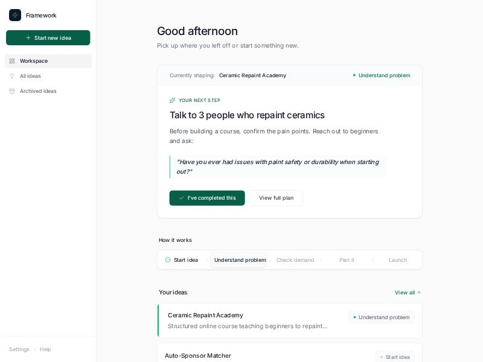The height and width of the screenshot is (362, 483).
Task: Click the Workspace grid icon
Action: (x=12, y=61)
